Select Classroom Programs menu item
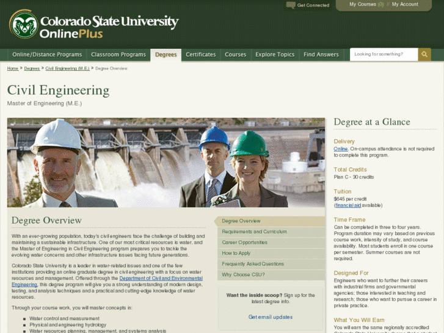This screenshot has height=333, width=444. tap(118, 54)
